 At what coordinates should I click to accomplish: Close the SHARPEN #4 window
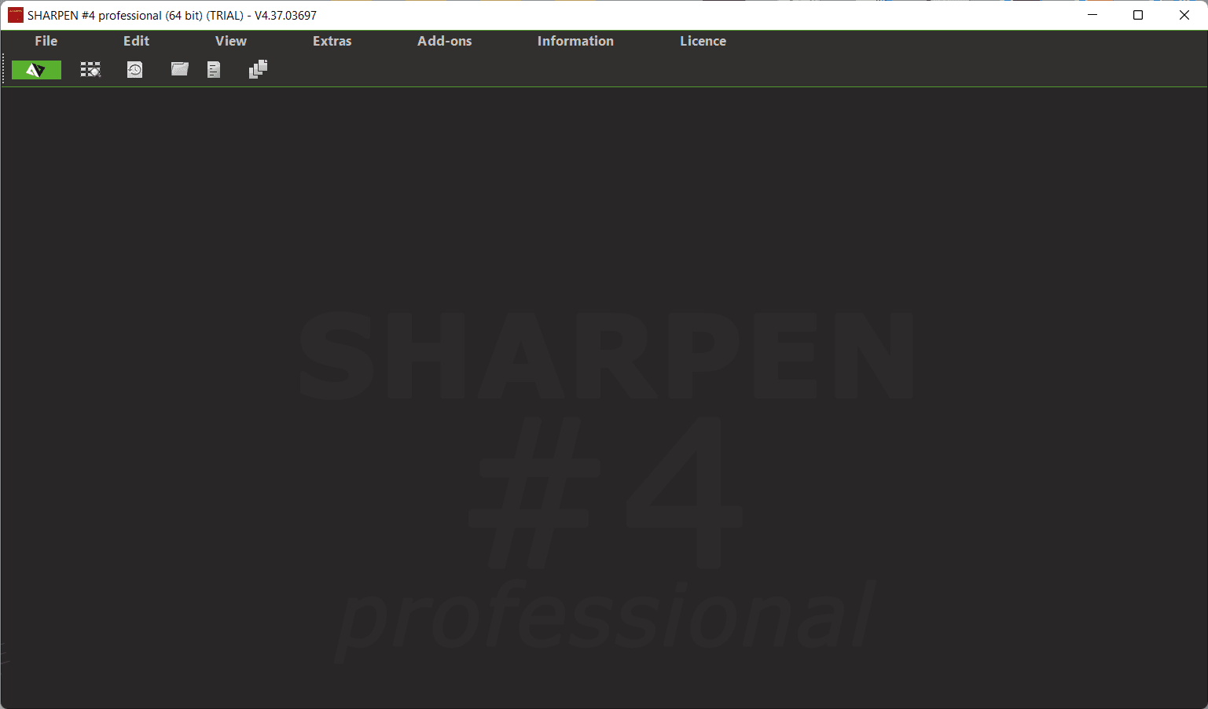click(1184, 15)
